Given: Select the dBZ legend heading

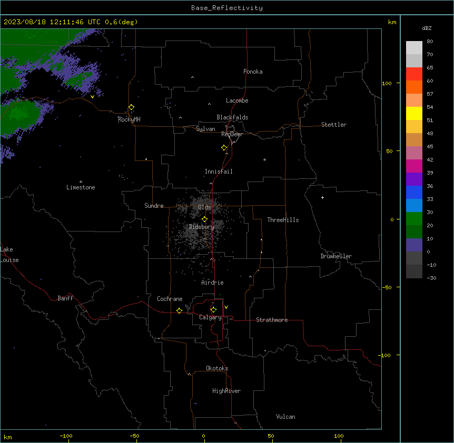Looking at the screenshot, I should pyautogui.click(x=427, y=28).
